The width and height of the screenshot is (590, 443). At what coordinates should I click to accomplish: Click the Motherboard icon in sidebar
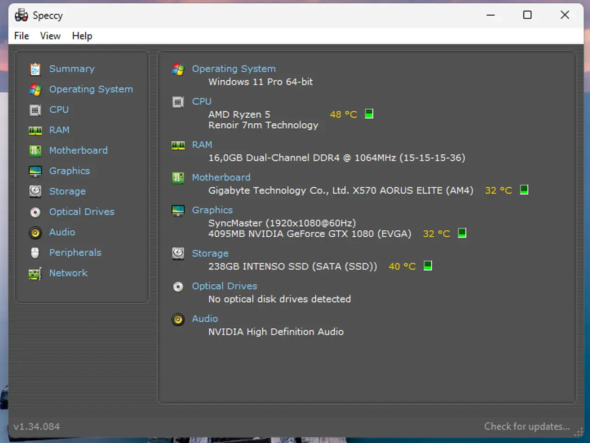click(x=35, y=150)
